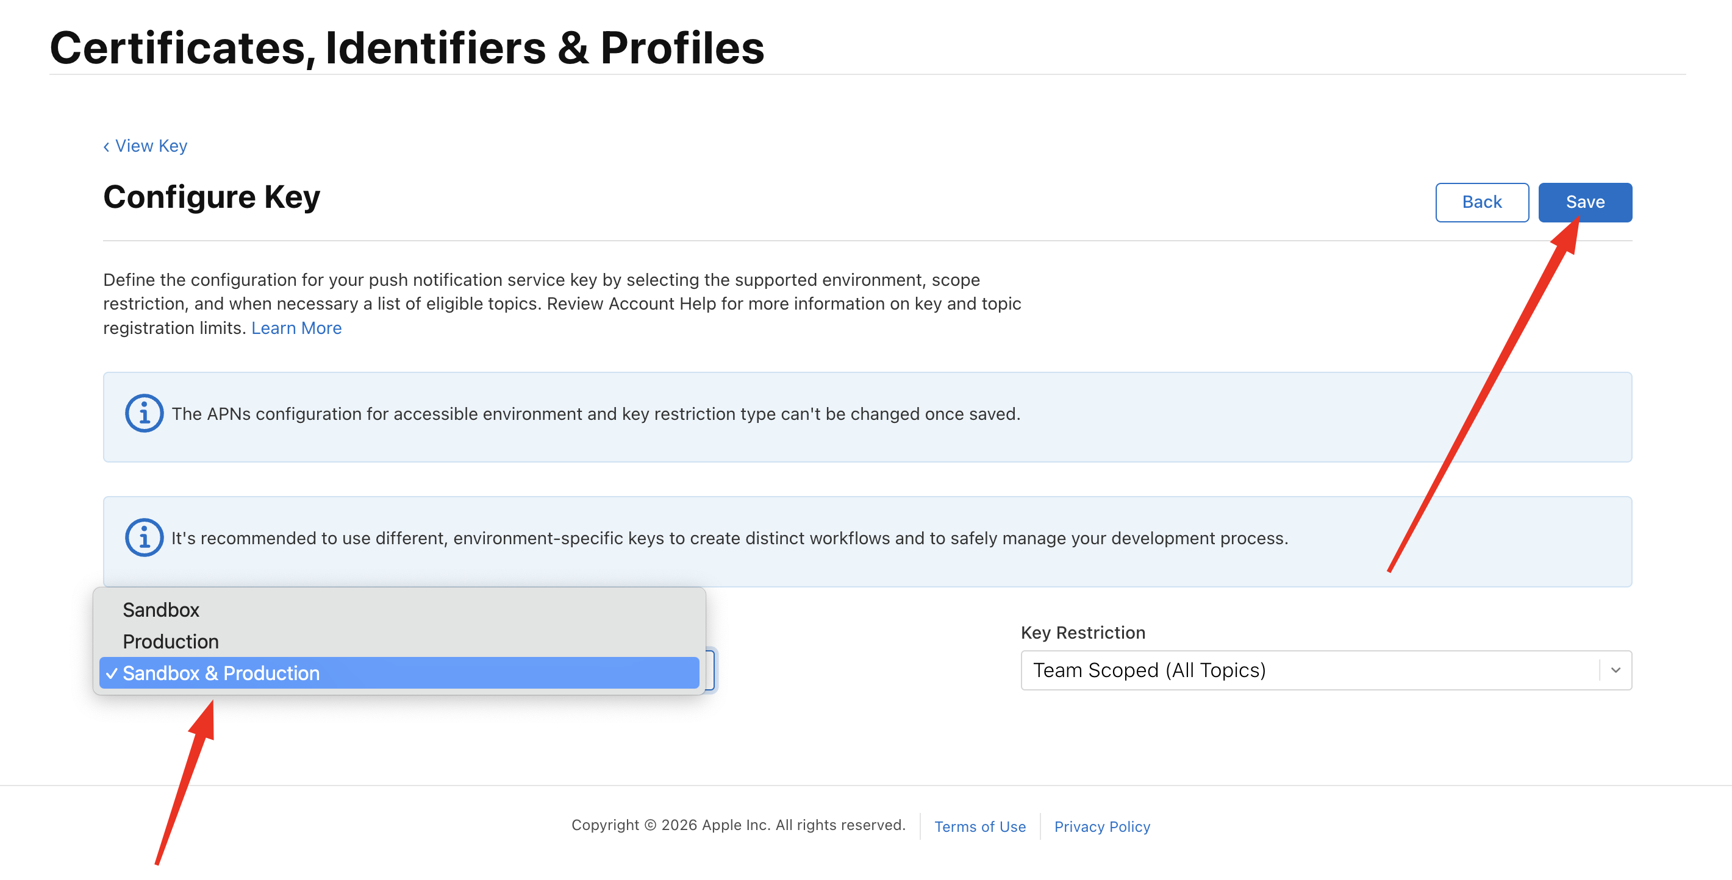Screen dimensions: 1732x880
Task: Save the key configuration
Action: pyautogui.click(x=1585, y=202)
